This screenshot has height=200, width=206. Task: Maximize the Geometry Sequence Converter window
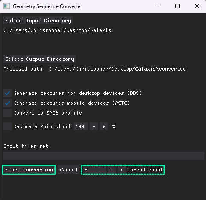[x=177, y=6]
